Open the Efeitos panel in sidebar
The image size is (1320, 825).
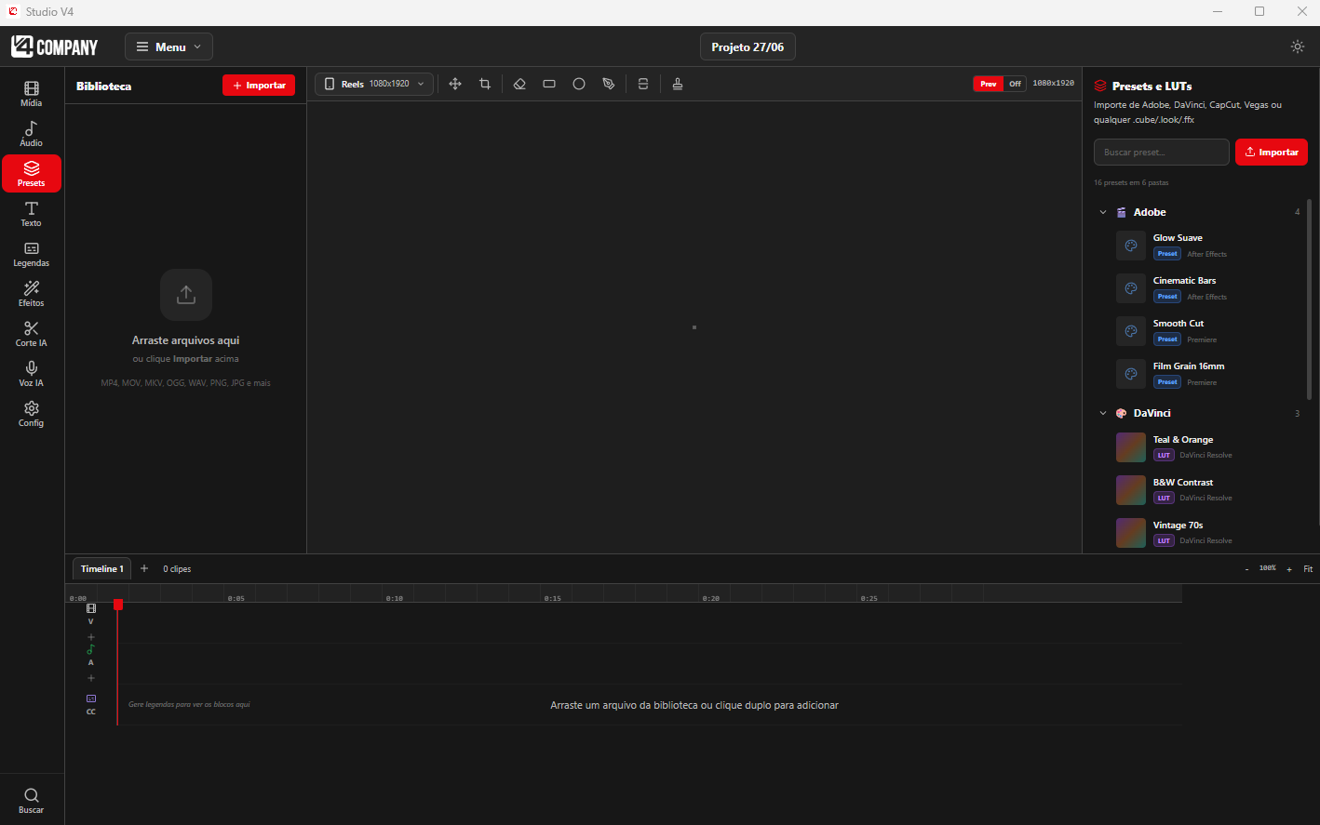click(32, 294)
